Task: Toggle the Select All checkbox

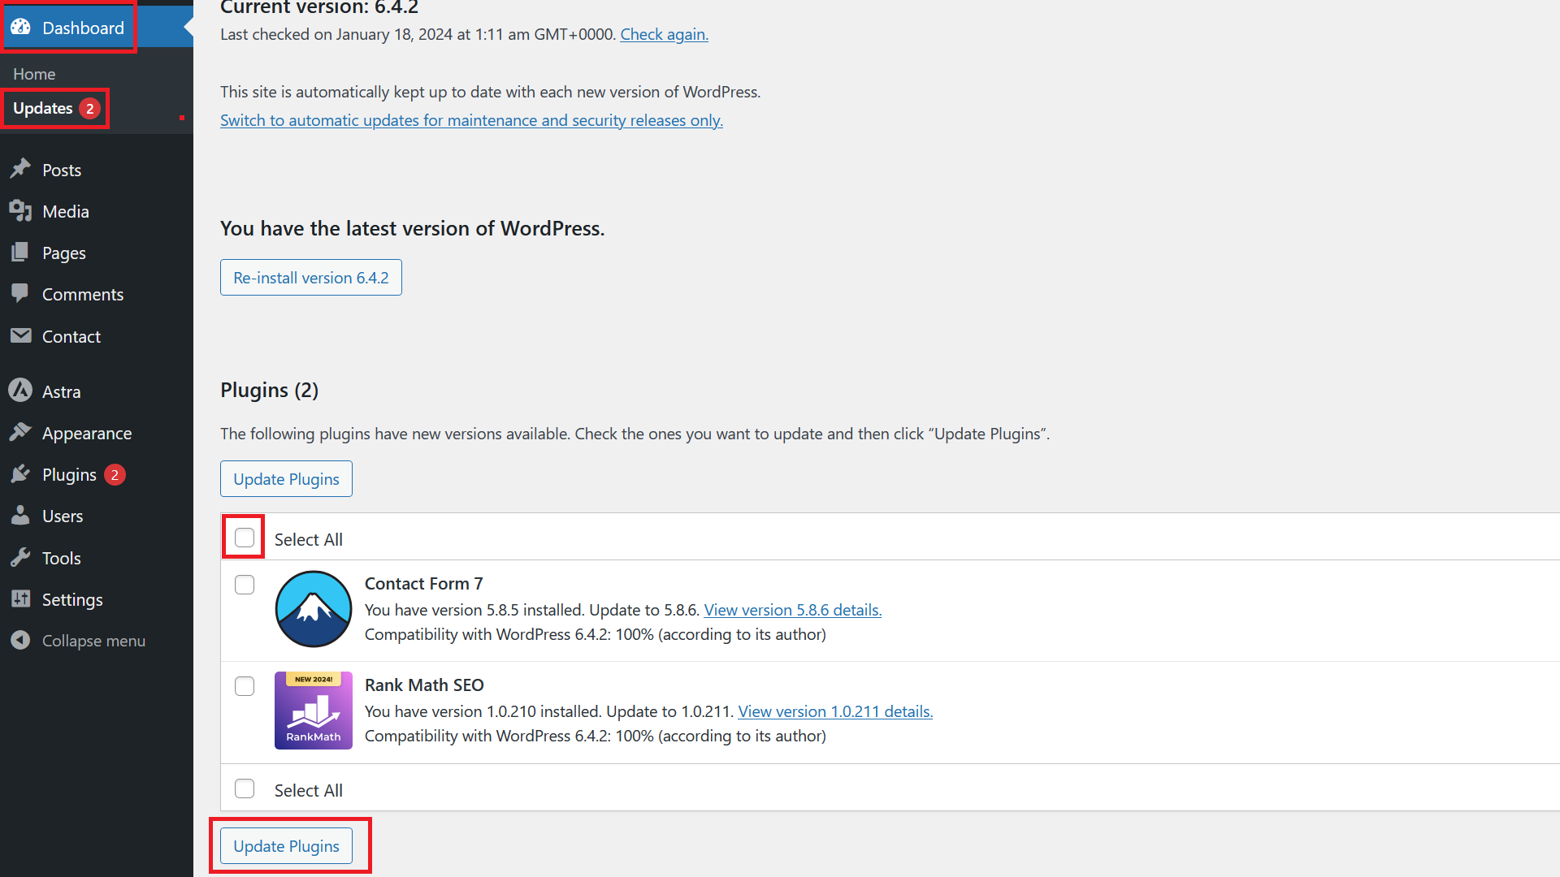Action: tap(245, 538)
